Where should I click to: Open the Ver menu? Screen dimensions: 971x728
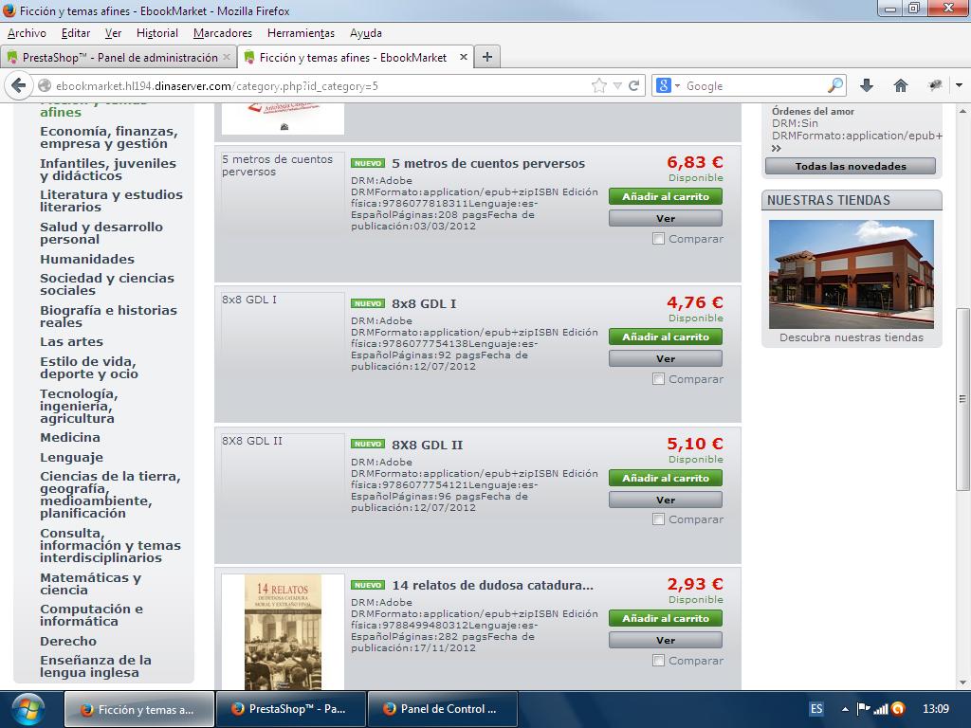point(113,33)
